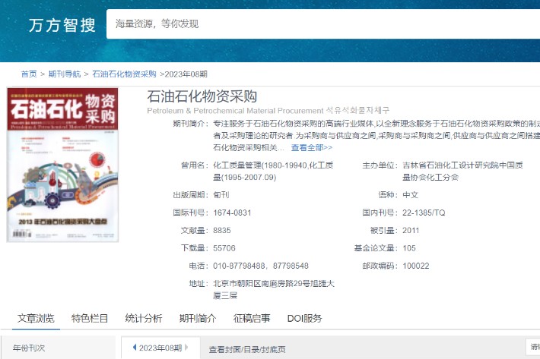Go to previous issue arrow before 2023年08期
The image size is (540, 359).
tap(135, 348)
